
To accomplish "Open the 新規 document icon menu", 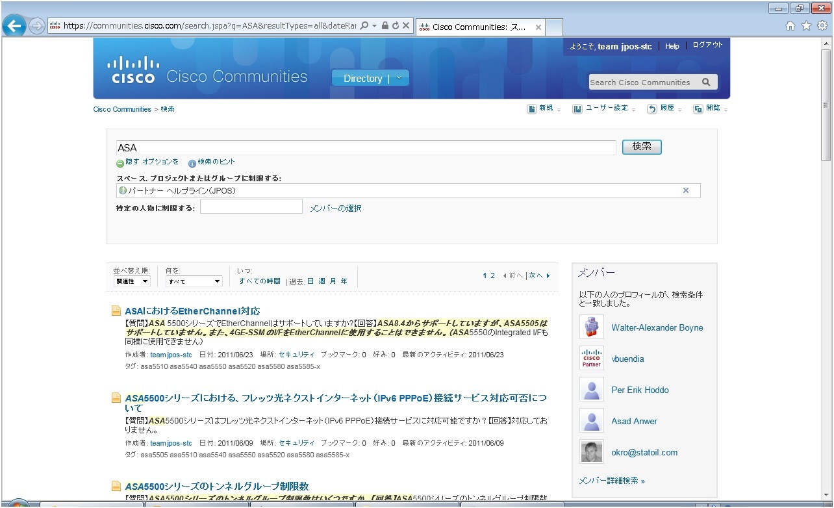I will click(x=531, y=109).
